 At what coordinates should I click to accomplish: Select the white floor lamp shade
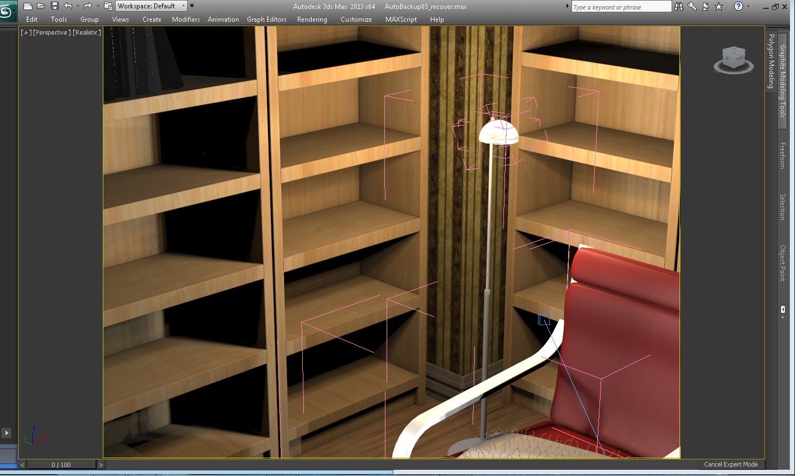pyautogui.click(x=498, y=132)
